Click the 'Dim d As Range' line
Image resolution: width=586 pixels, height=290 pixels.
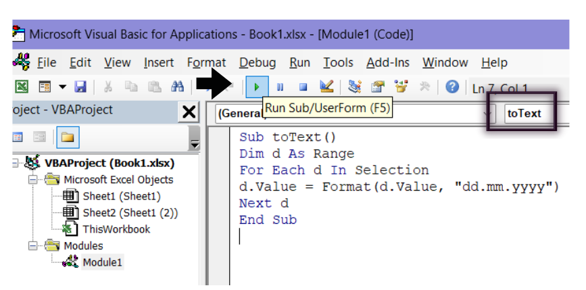point(297,153)
